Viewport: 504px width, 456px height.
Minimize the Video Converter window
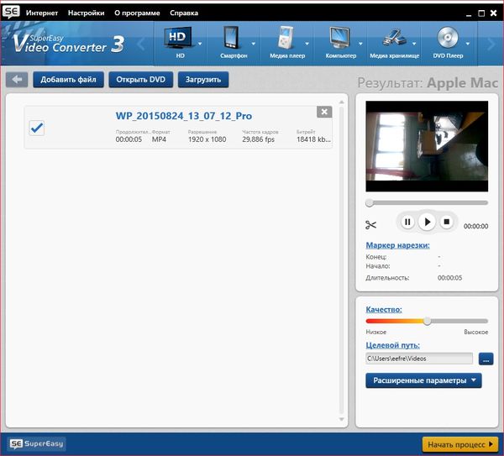(469, 13)
